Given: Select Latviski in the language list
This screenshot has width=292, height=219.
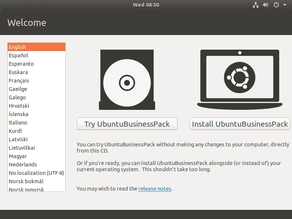Looking at the screenshot, I should click(36, 139).
